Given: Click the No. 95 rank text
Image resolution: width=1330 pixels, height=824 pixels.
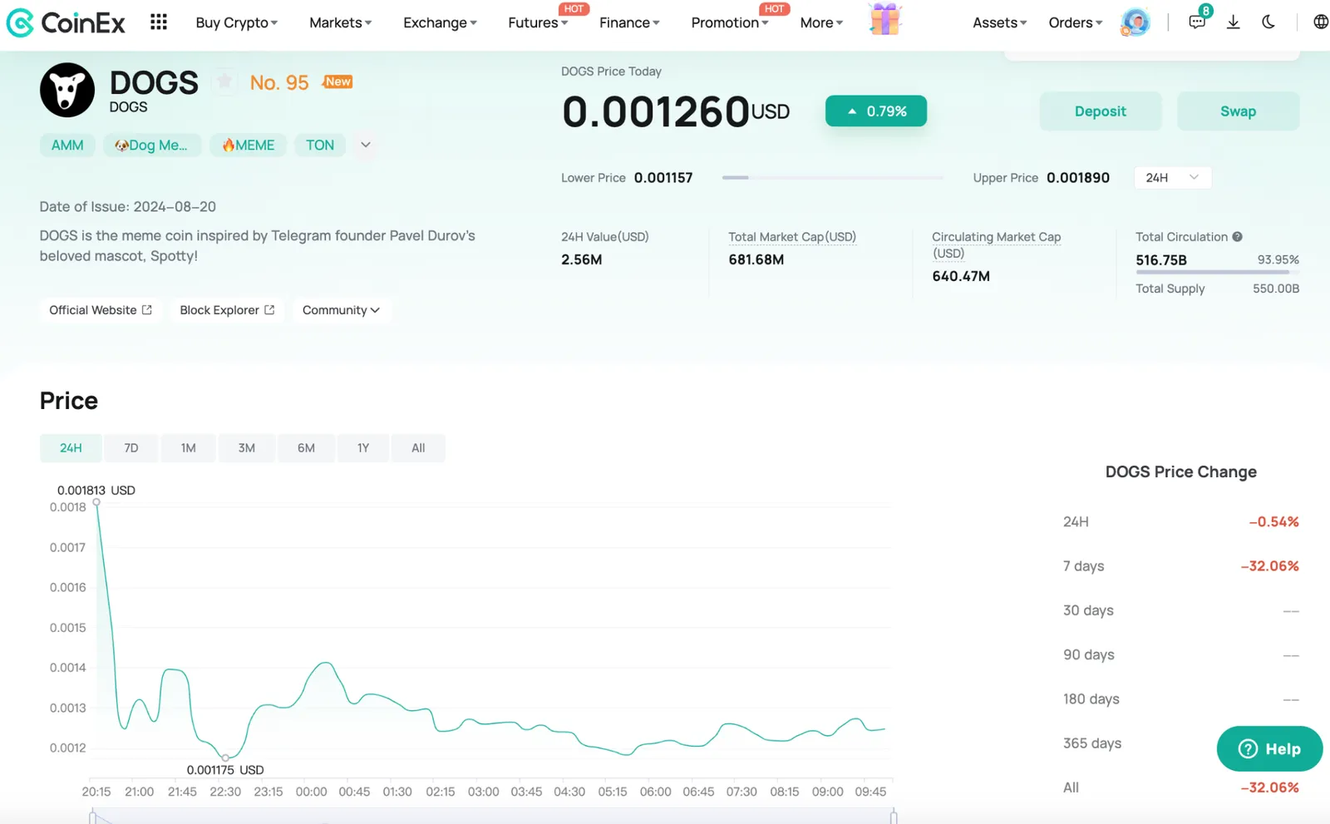Looking at the screenshot, I should coord(279,82).
